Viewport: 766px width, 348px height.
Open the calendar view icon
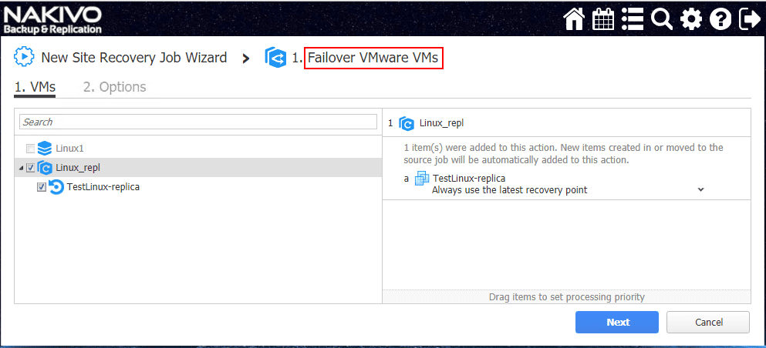click(603, 19)
